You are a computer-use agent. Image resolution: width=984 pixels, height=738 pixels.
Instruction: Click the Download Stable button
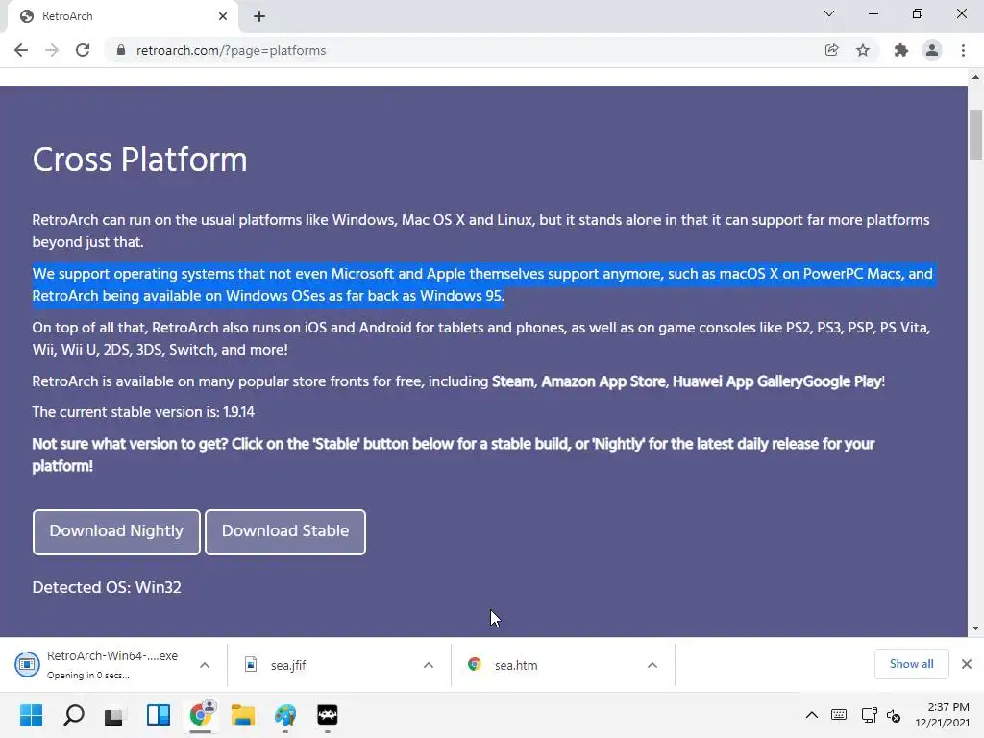point(285,531)
